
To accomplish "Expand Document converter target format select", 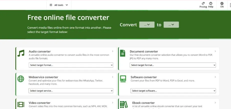I will (173, 65).
